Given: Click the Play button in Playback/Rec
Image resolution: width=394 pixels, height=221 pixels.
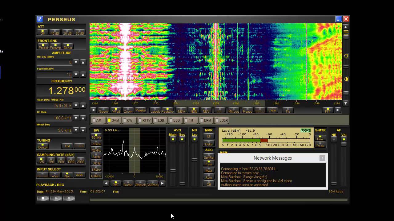Looking at the screenshot, I should (x=56, y=198).
